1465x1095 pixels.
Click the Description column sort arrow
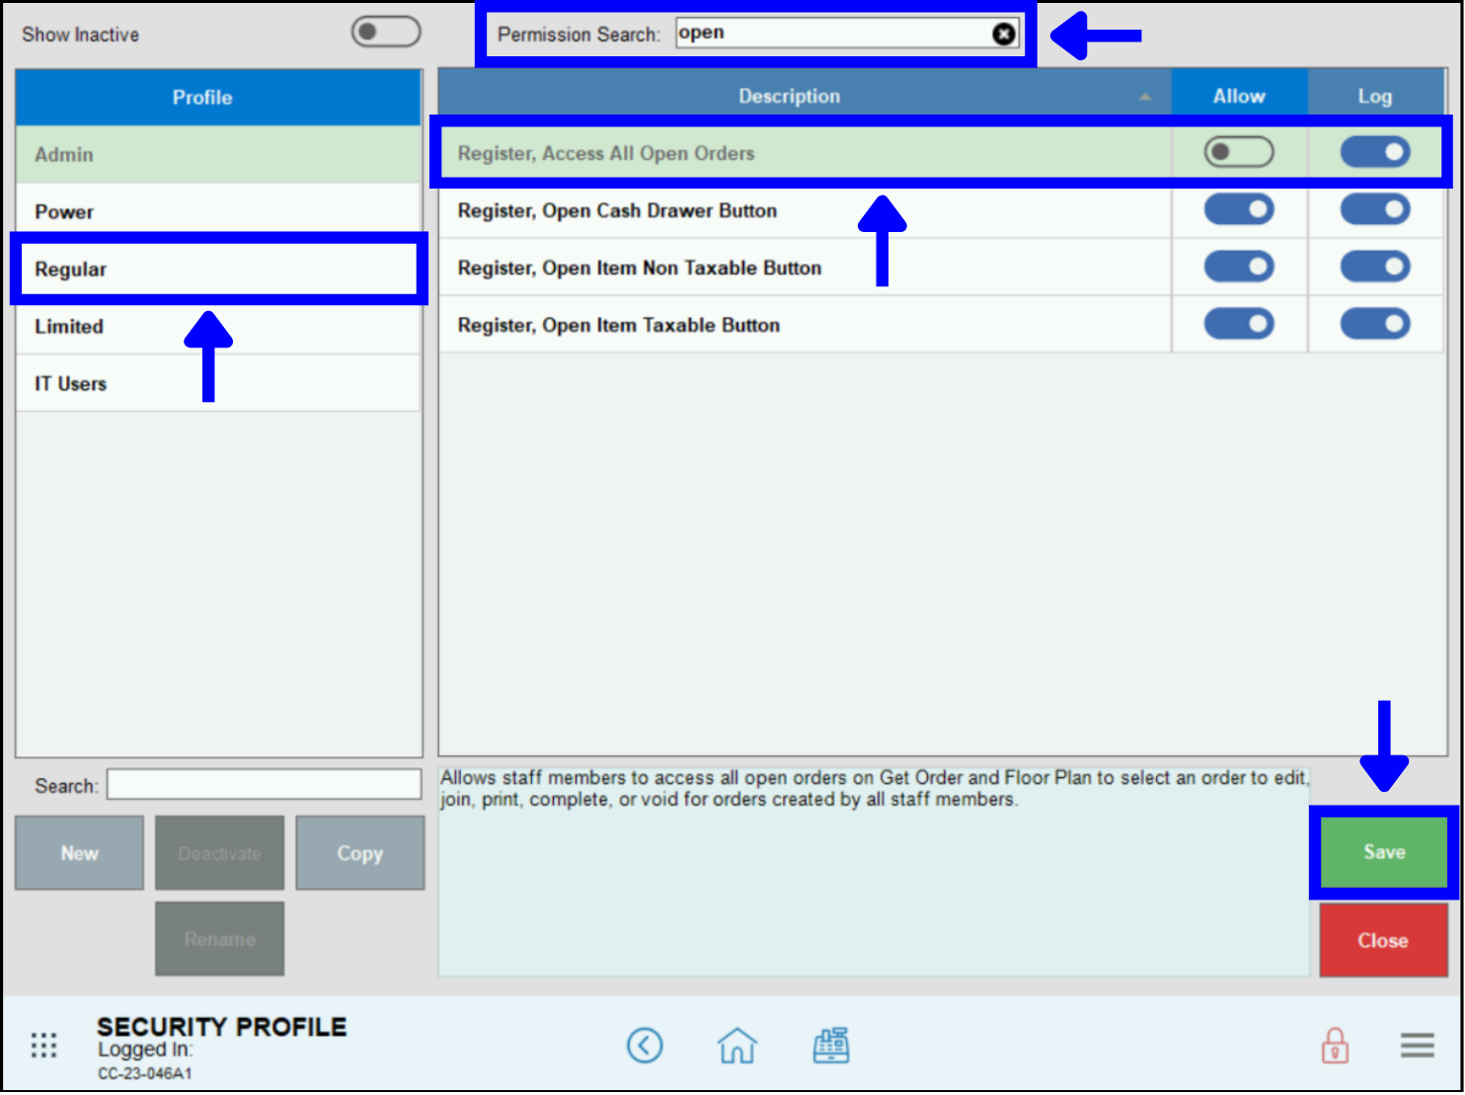coord(1145,98)
